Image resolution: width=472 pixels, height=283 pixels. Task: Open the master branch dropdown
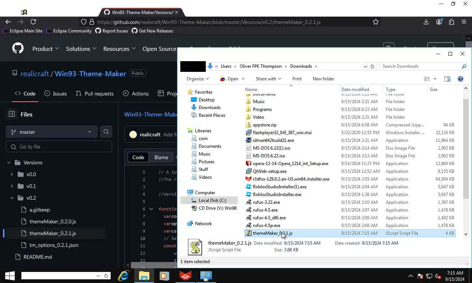pyautogui.click(x=52, y=132)
